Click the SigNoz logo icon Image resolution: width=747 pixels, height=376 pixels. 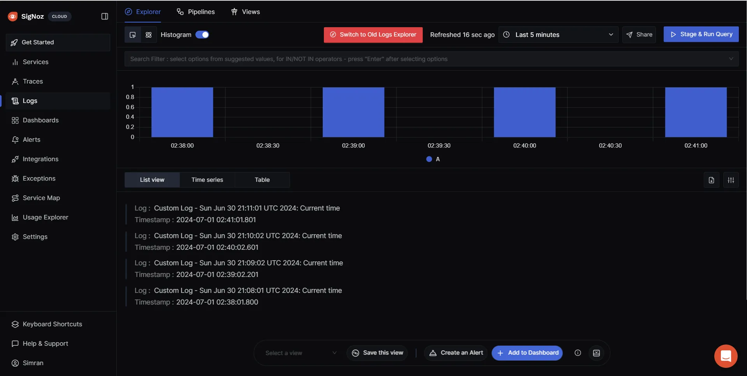[x=13, y=16]
